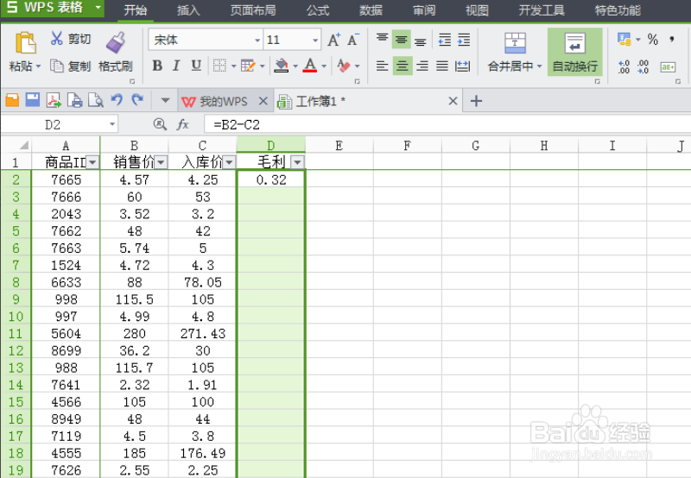Image resolution: width=691 pixels, height=478 pixels.
Task: Click the decrease indent icon
Action: 445,40
